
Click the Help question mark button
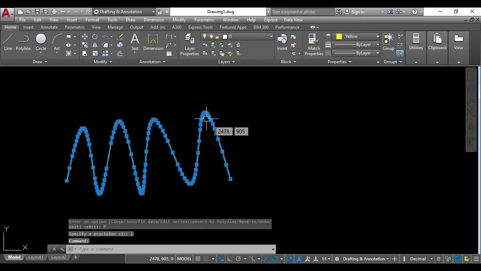[x=414, y=12]
